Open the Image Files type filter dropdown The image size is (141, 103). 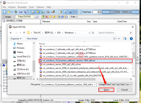[115, 84]
